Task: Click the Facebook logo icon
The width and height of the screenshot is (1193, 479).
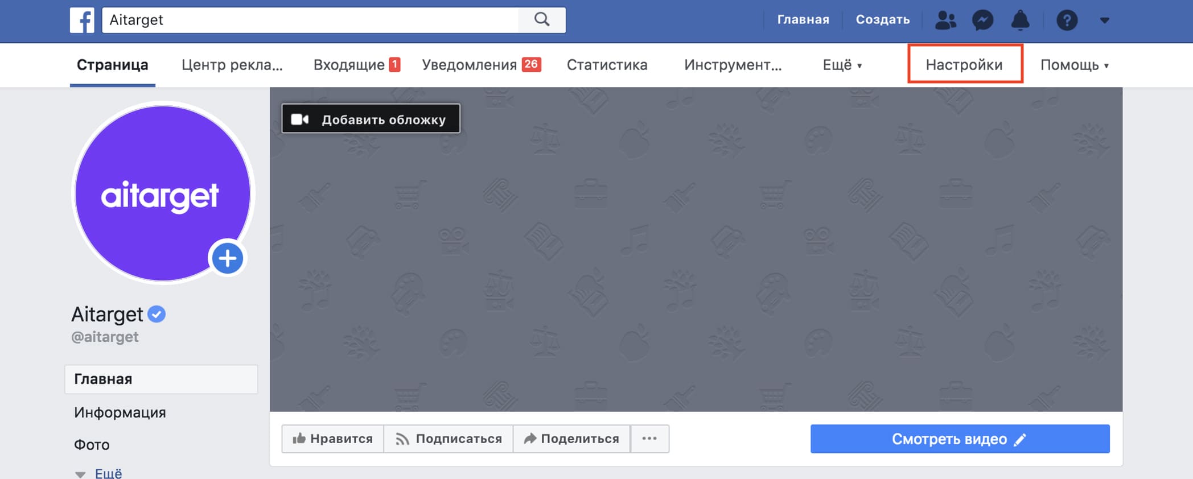Action: 82,20
